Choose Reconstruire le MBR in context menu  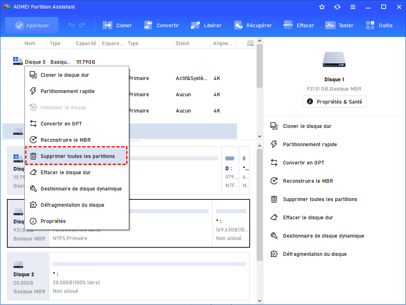(77, 140)
